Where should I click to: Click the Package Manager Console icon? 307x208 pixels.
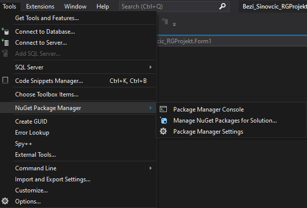pos(163,110)
